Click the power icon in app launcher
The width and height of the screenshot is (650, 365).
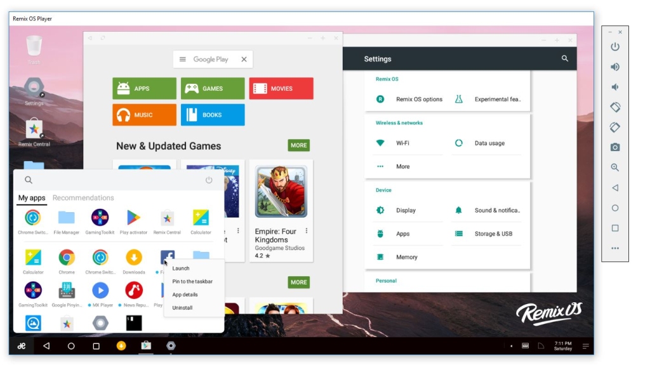[209, 180]
